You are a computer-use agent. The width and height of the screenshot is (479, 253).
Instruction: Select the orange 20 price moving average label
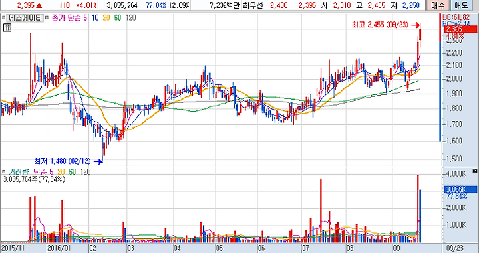(106, 18)
